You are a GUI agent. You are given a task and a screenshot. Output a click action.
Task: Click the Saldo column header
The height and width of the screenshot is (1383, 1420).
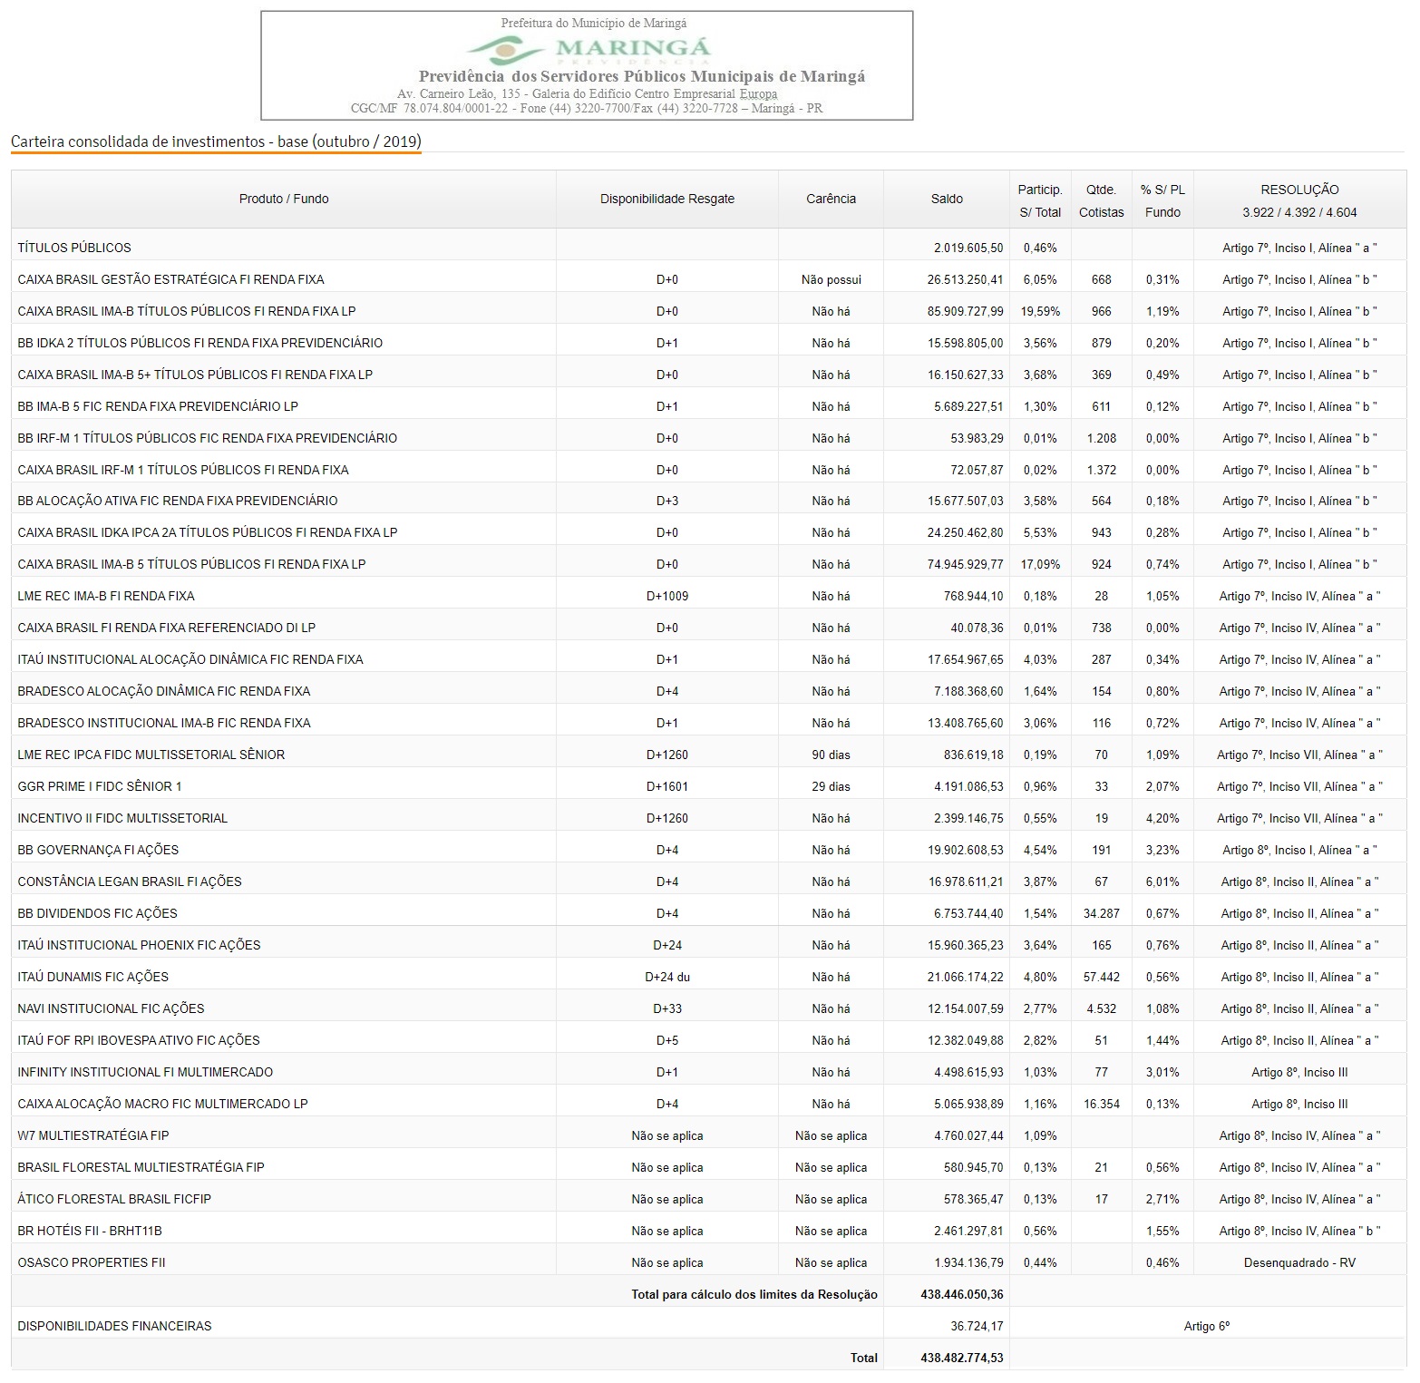point(947,199)
